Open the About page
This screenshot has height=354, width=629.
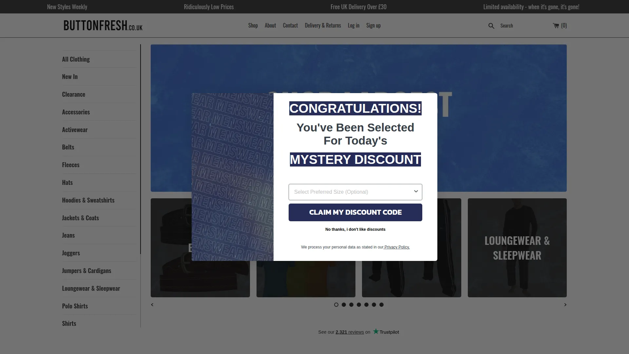[x=270, y=26]
